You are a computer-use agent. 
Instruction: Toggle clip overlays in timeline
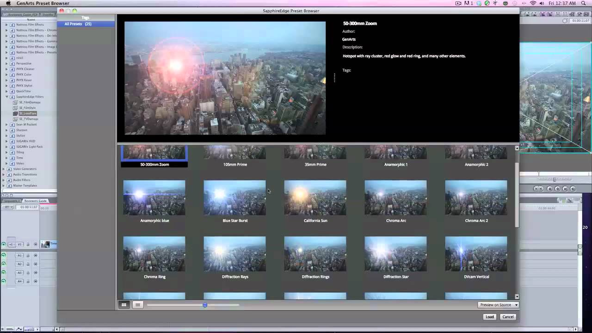(19, 329)
